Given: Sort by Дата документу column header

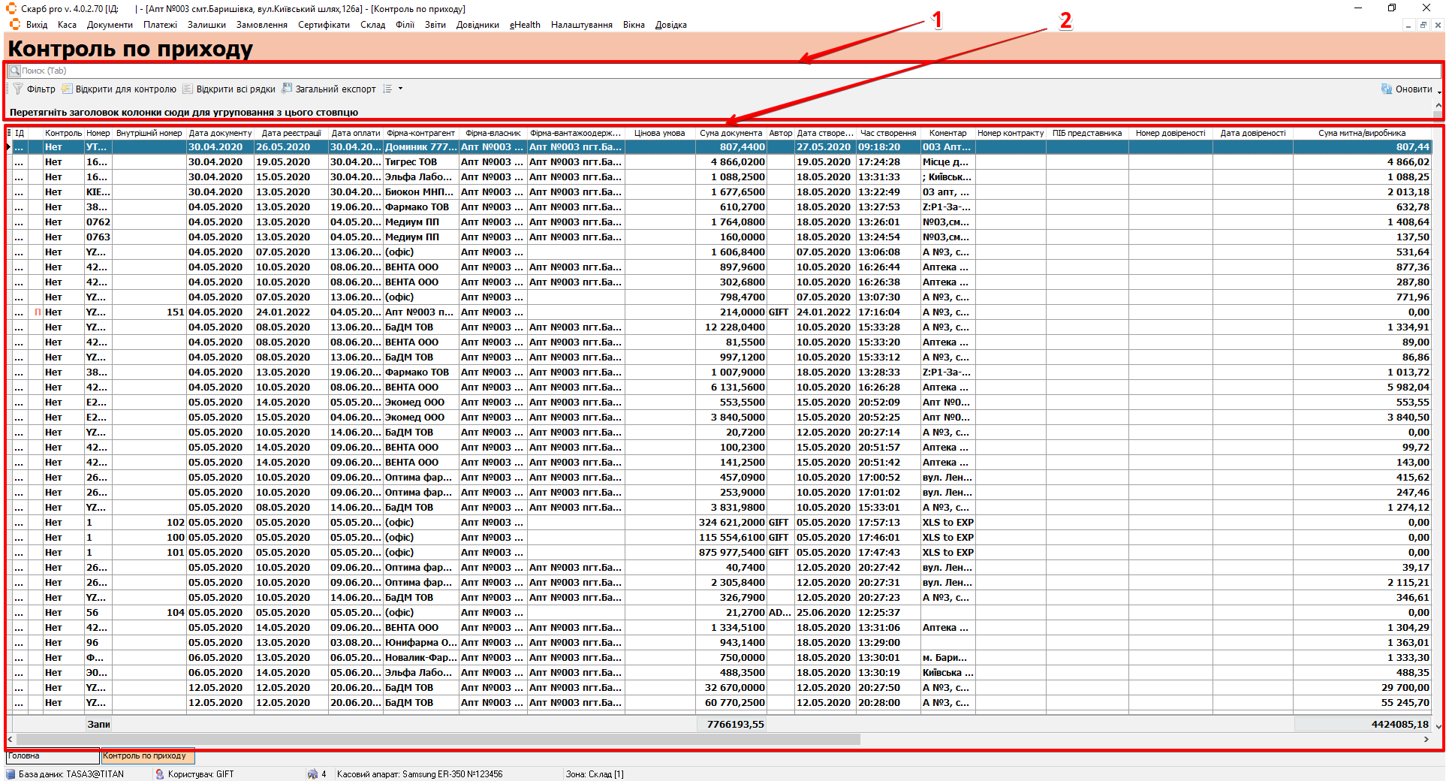Looking at the screenshot, I should 220,133.
